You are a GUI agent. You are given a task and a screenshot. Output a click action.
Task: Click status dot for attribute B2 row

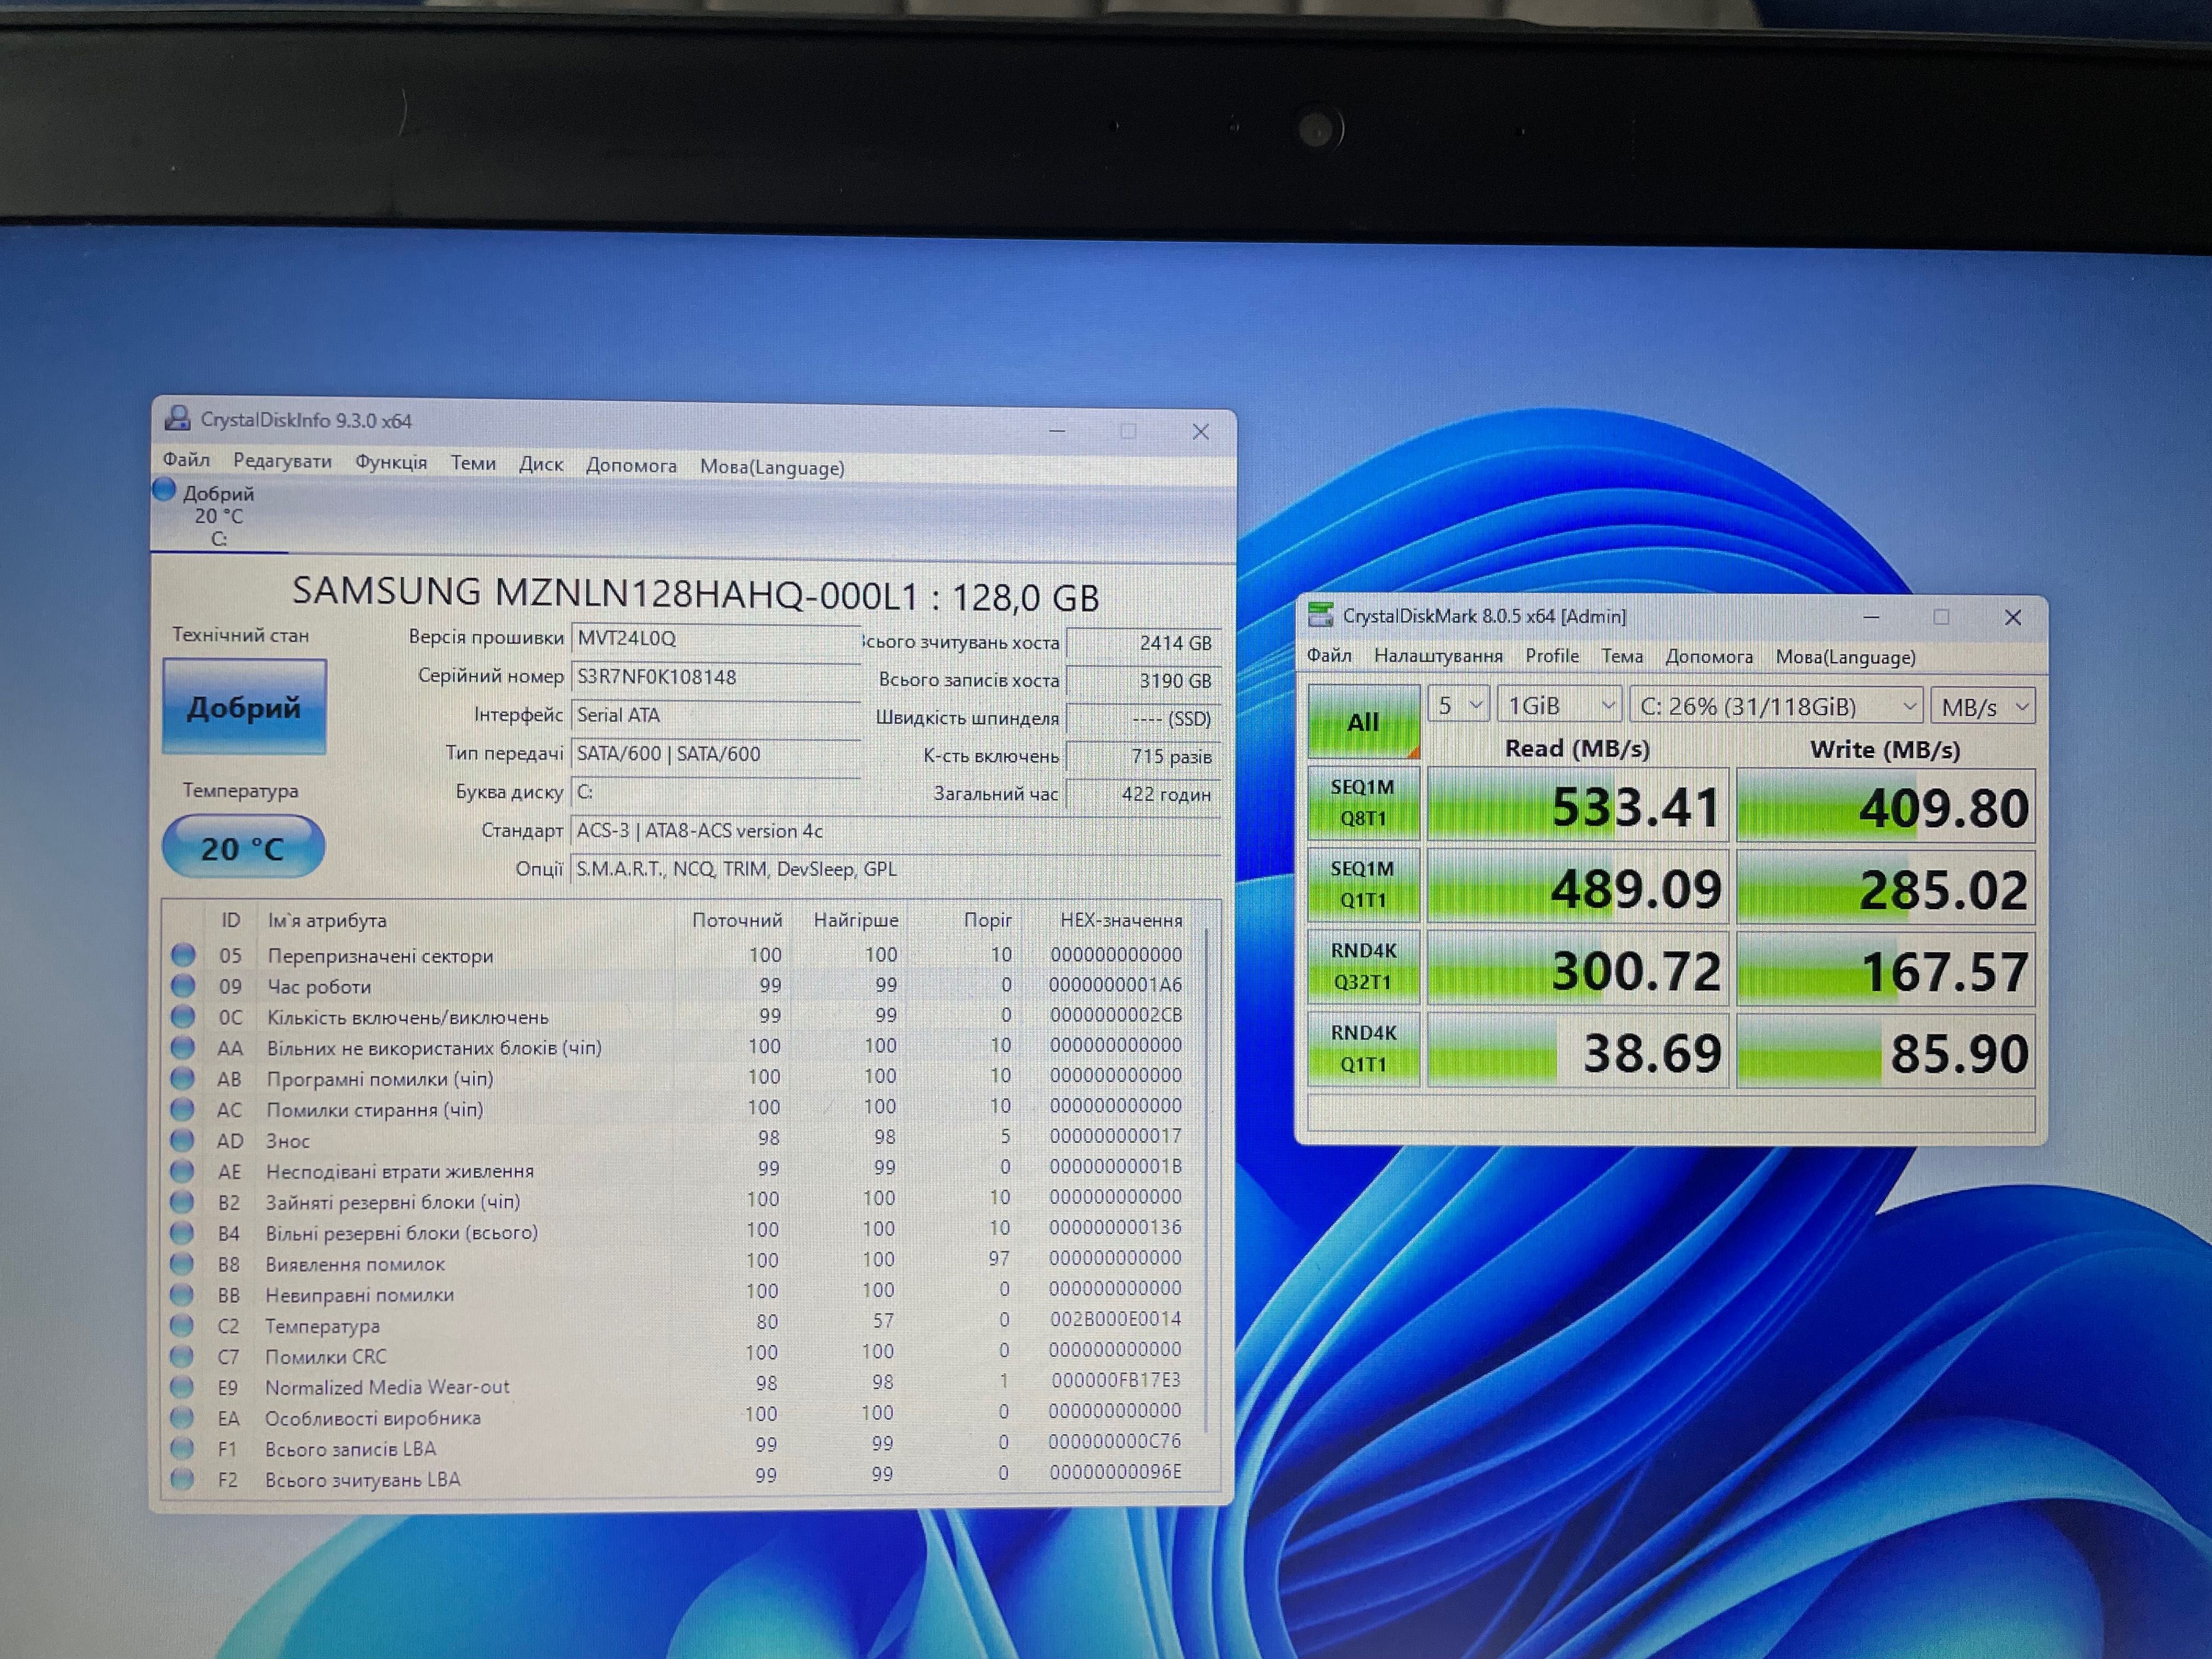click(182, 1201)
